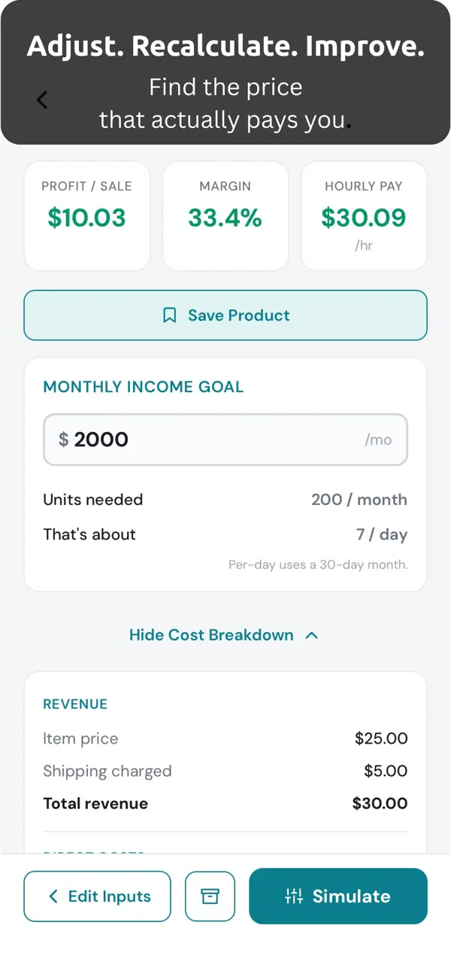This screenshot has height=977, width=451.
Task: Click the MONTHLY INCOME GOAL heading
Action: pos(143,387)
